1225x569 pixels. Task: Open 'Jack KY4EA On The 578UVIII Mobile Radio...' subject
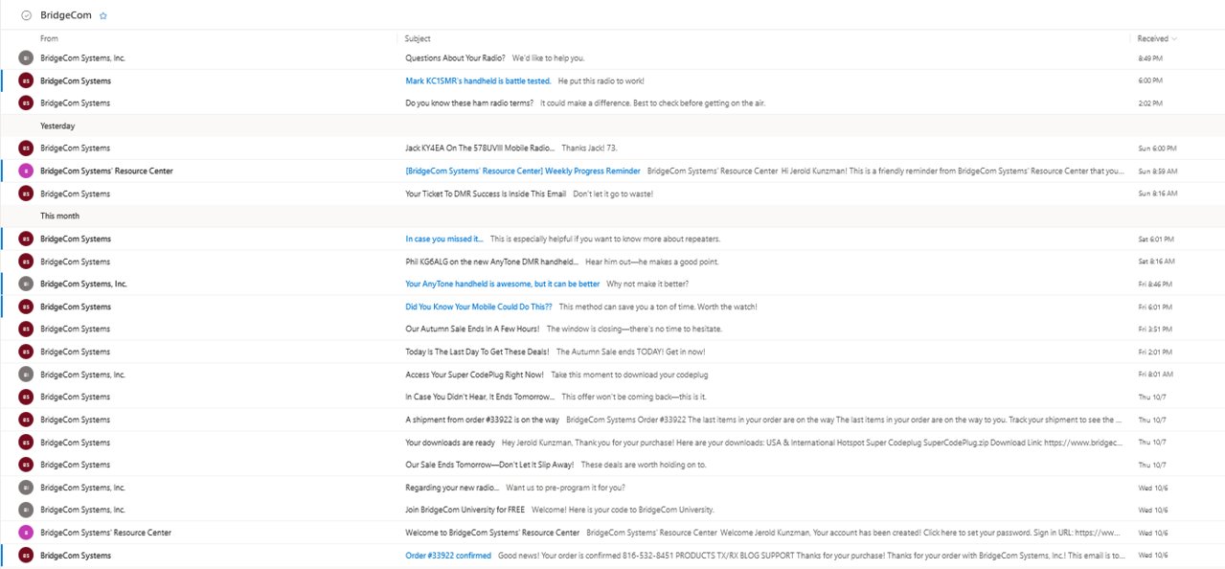[x=480, y=148]
